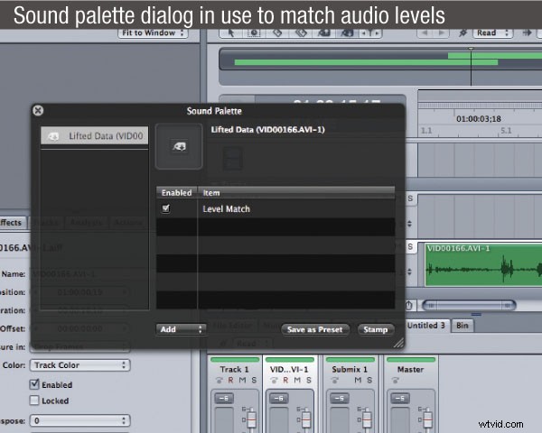542x433 pixels.
Task: Select the arrow Selection tool
Action: point(231,32)
